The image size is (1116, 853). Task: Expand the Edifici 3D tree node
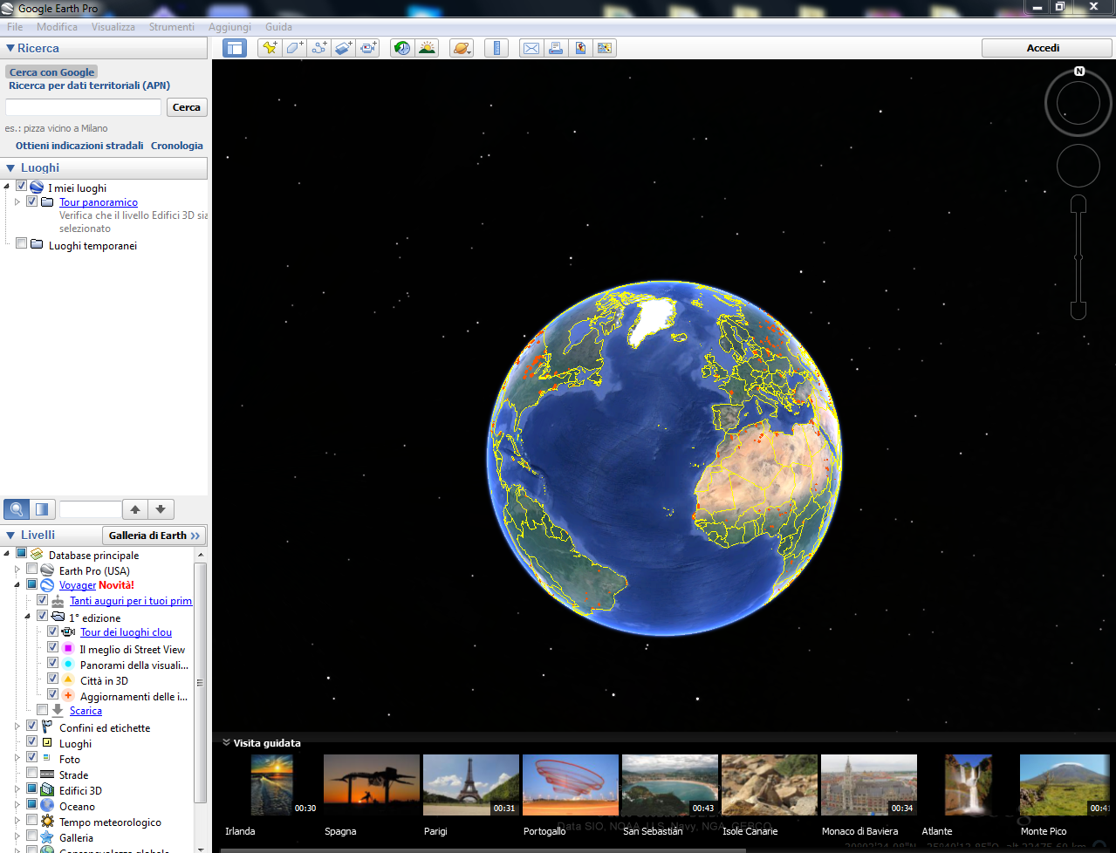point(17,789)
